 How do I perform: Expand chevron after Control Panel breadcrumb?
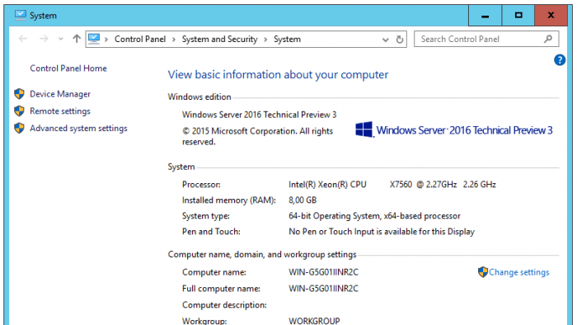pos(174,40)
